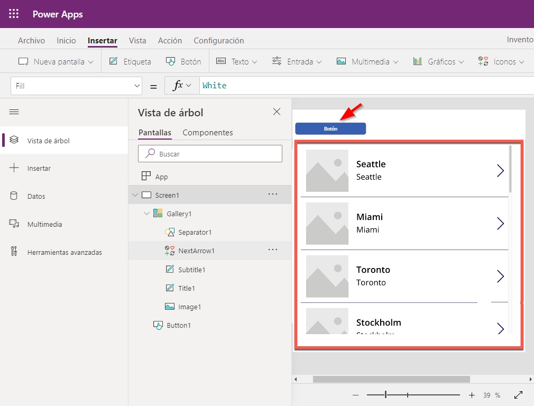Open the Fill property selector dropdown
This screenshot has width=534, height=406.
[76, 86]
